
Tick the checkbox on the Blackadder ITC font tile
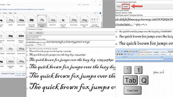tap(38, 16)
